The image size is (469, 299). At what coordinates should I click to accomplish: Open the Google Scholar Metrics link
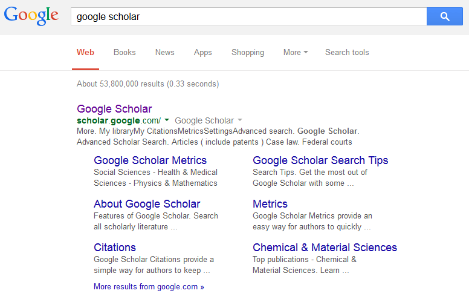150,160
